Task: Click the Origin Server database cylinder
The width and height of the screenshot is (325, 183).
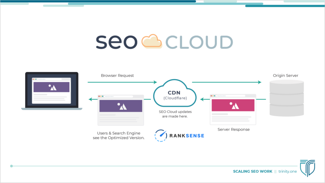Action: pyautogui.click(x=287, y=98)
